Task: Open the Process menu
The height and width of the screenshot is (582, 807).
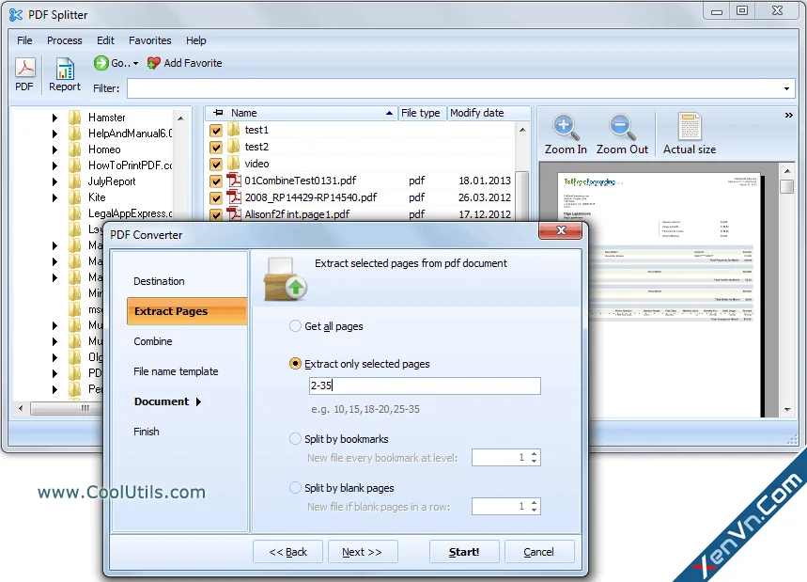Action: pyautogui.click(x=64, y=40)
